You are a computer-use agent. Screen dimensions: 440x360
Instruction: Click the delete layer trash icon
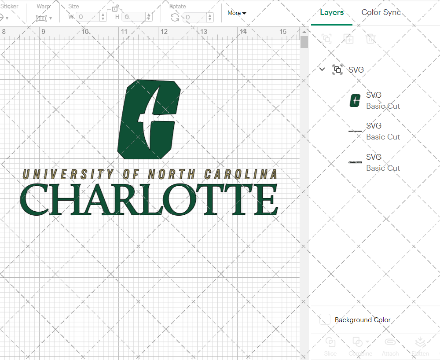[371, 39]
